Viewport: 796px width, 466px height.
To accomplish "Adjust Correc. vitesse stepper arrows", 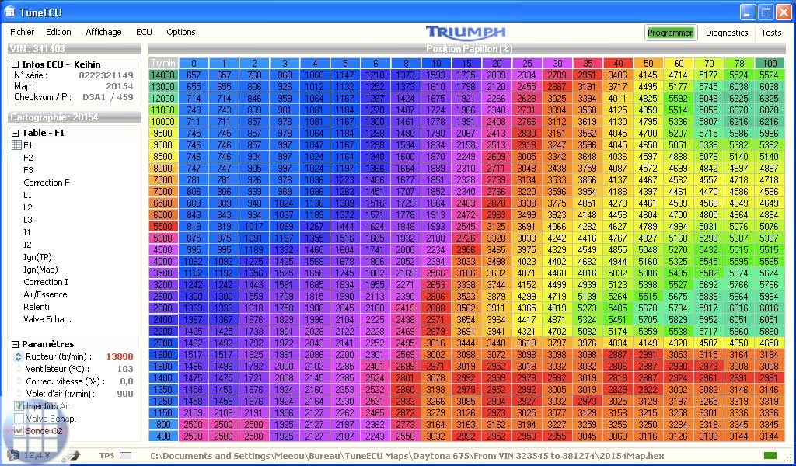I will pyautogui.click(x=19, y=381).
